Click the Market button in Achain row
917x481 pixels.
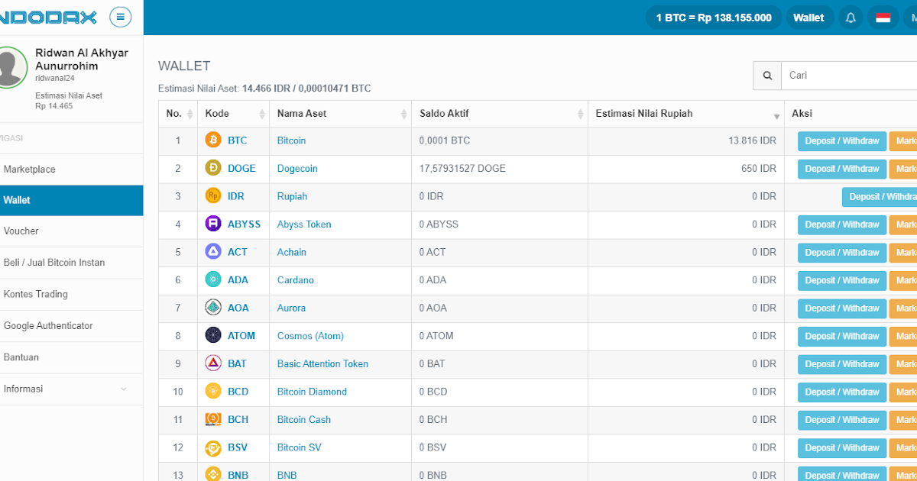[x=903, y=253]
